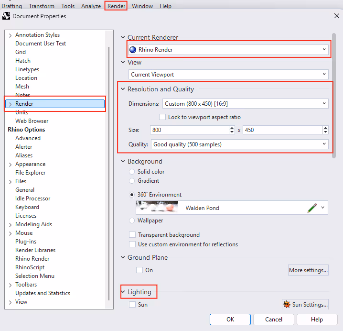Open the Window menu

point(142,6)
